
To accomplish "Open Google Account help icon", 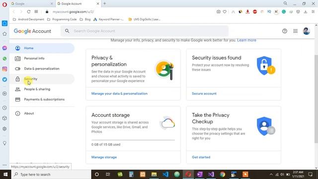I will [285, 31].
